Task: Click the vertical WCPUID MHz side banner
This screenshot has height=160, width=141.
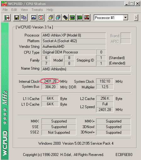Action: tap(5, 91)
